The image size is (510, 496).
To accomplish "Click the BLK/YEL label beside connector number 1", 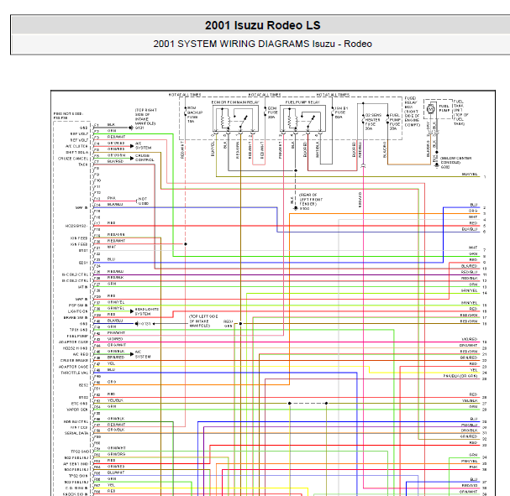I will click(470, 174).
